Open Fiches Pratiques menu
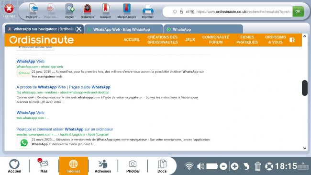The height and width of the screenshot is (175, 311). pos(247,40)
